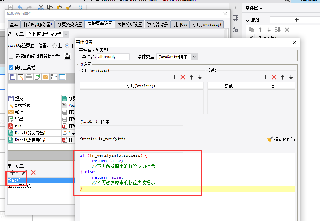Close the 事件设置 dialog
Screen dimensions: 320x221
coord(294,42)
